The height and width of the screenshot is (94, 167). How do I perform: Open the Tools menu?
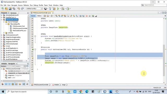pyautogui.click(x=50, y=5)
